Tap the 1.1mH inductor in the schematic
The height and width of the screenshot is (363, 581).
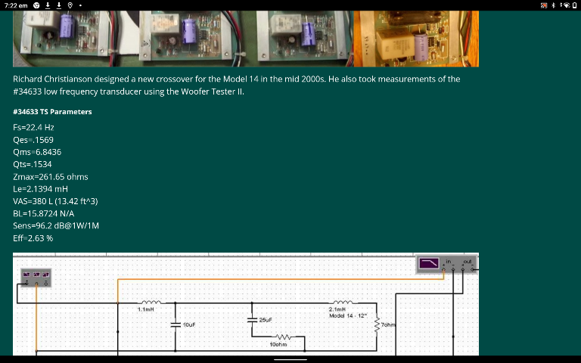[147, 303]
